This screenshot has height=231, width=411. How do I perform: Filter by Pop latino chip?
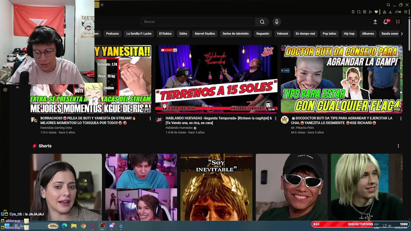click(329, 34)
